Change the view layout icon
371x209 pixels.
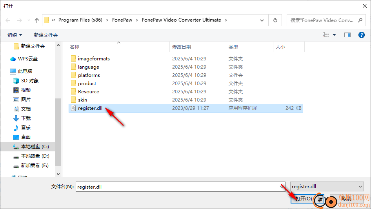(326, 35)
